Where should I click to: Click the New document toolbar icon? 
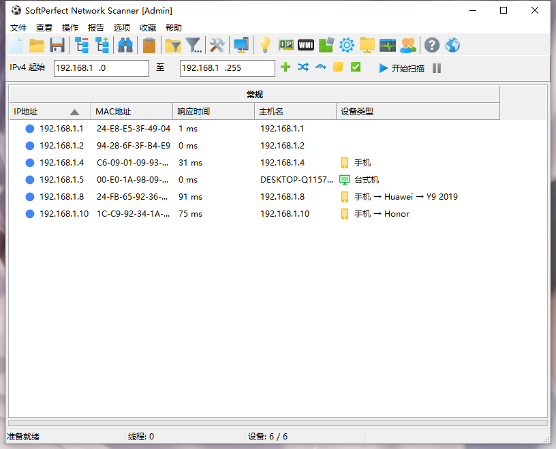[x=16, y=45]
